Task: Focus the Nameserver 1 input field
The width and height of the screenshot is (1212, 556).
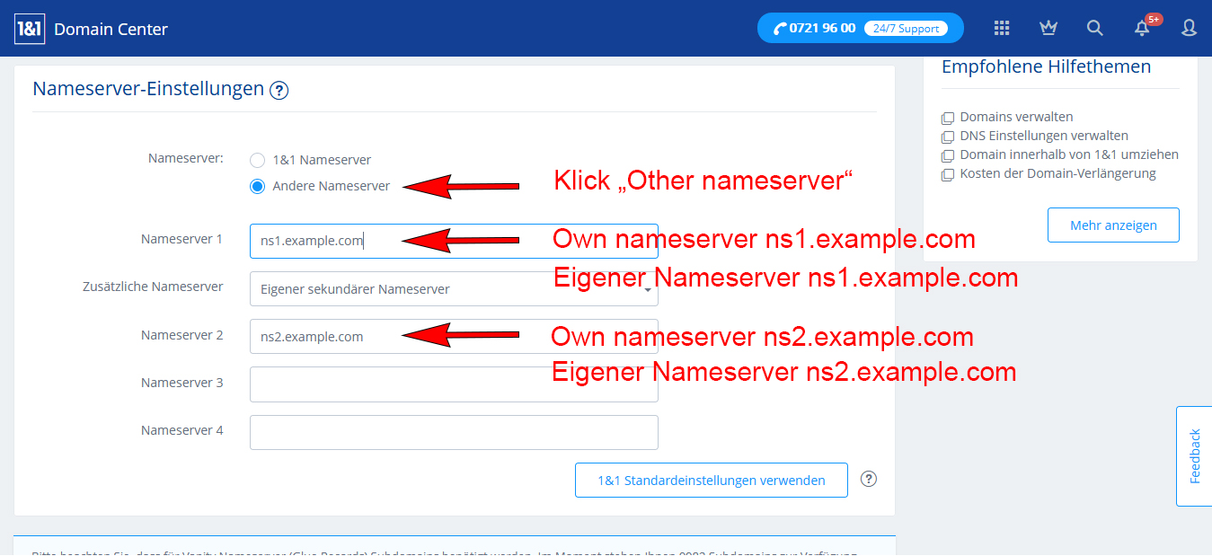Action: pyautogui.click(x=454, y=241)
